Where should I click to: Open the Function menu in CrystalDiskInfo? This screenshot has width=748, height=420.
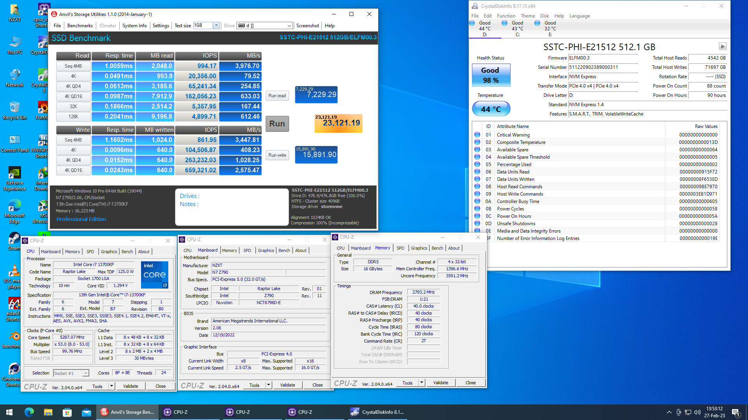pyautogui.click(x=506, y=16)
